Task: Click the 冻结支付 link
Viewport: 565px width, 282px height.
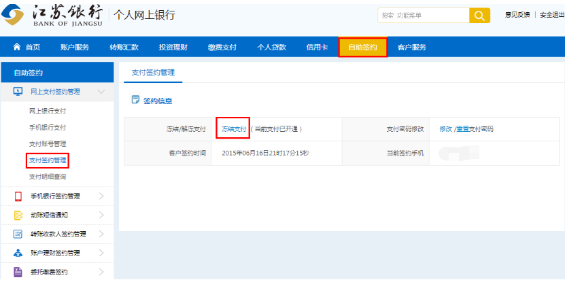Action: (234, 128)
